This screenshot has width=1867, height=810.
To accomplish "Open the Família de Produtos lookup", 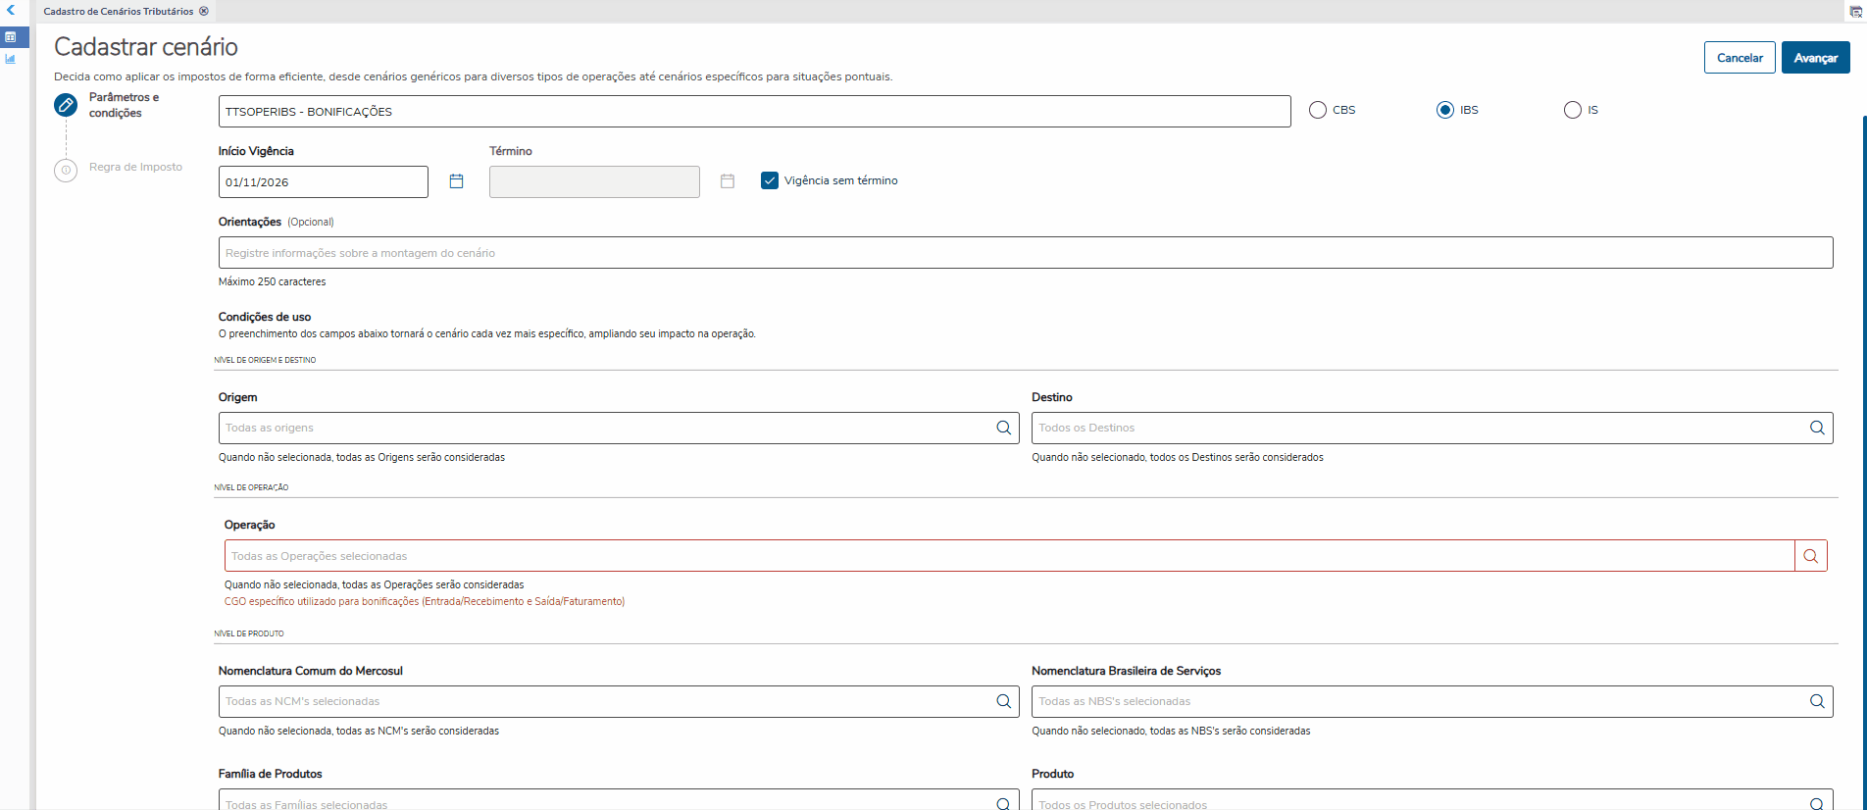I will [x=1003, y=803].
